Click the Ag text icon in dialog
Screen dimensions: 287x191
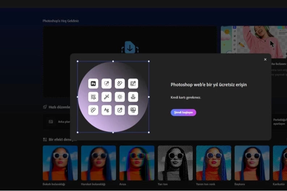(x=106, y=110)
